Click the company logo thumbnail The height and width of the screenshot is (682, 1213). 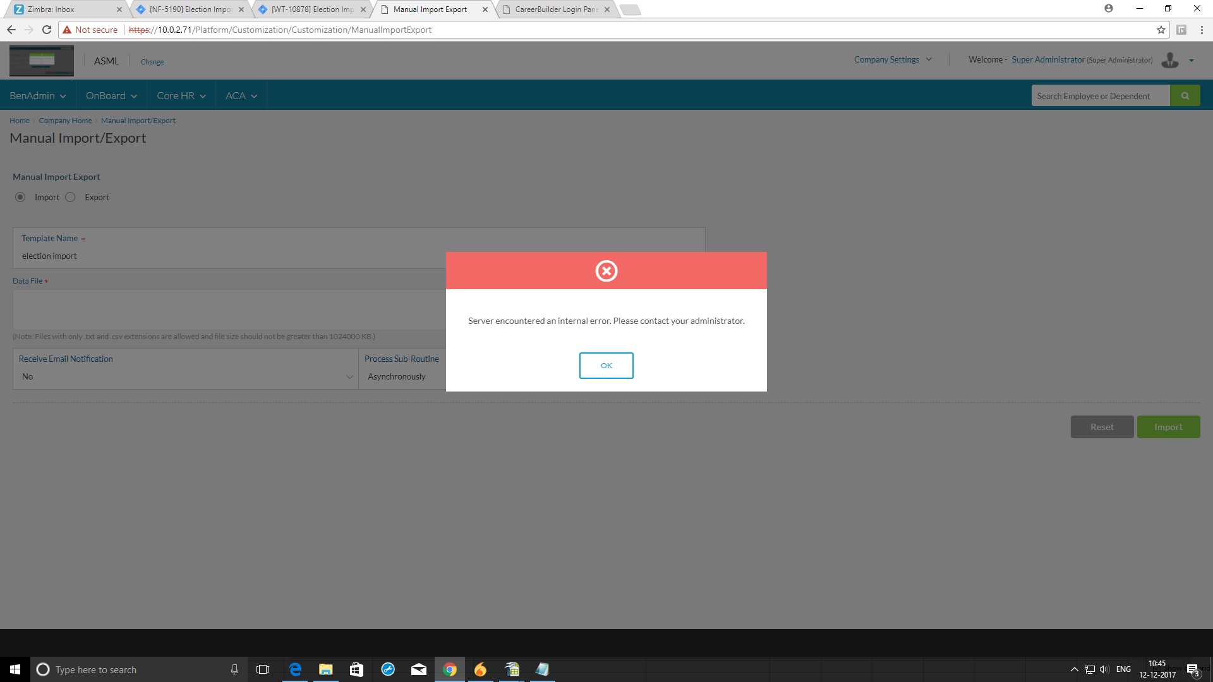click(x=42, y=61)
